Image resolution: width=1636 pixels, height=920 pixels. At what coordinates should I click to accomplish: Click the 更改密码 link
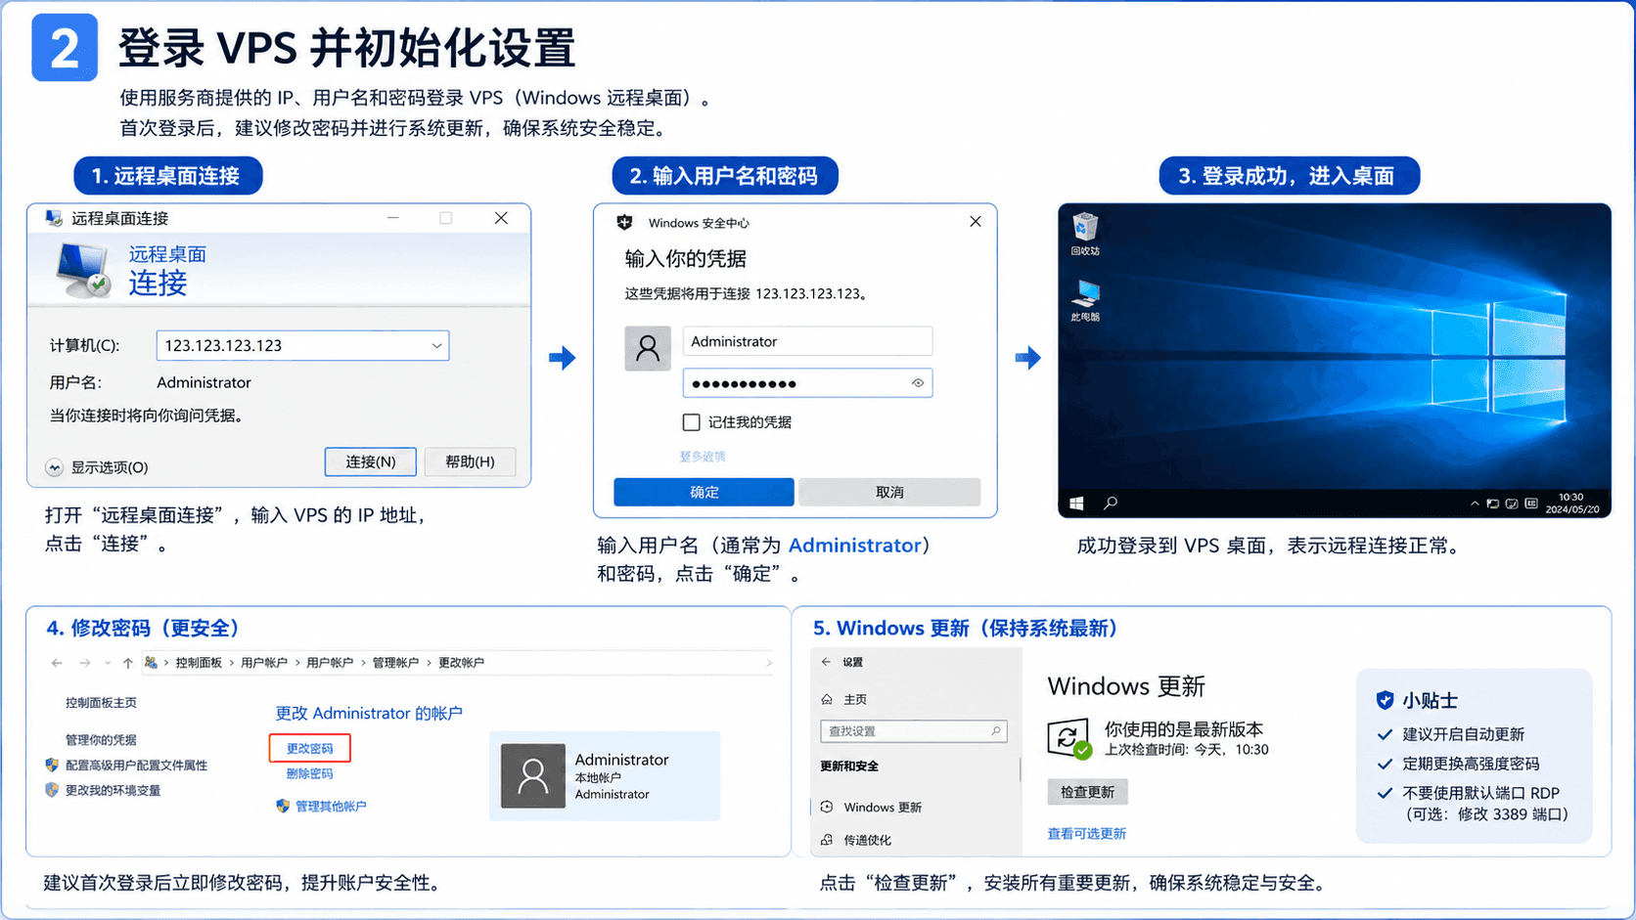point(309,748)
